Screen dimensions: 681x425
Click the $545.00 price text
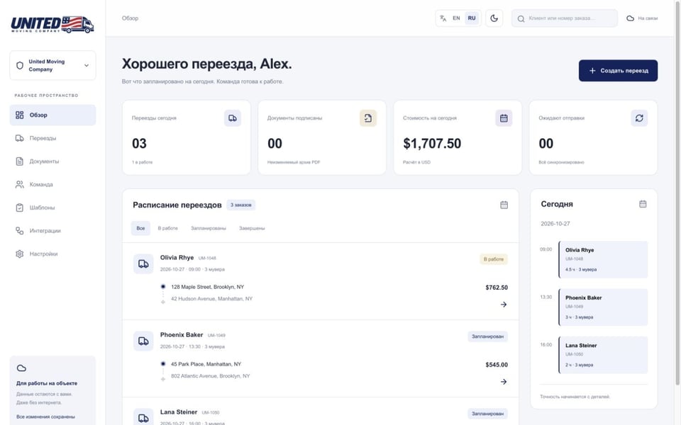click(x=497, y=365)
